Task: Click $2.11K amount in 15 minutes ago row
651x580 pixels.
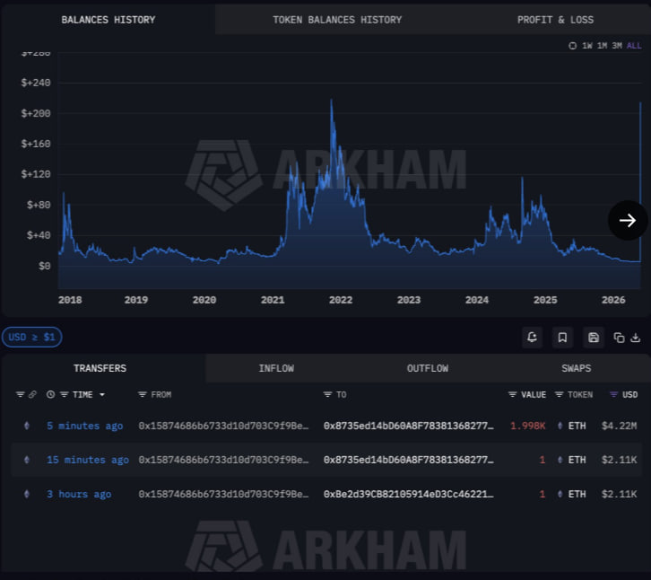Action: click(619, 460)
